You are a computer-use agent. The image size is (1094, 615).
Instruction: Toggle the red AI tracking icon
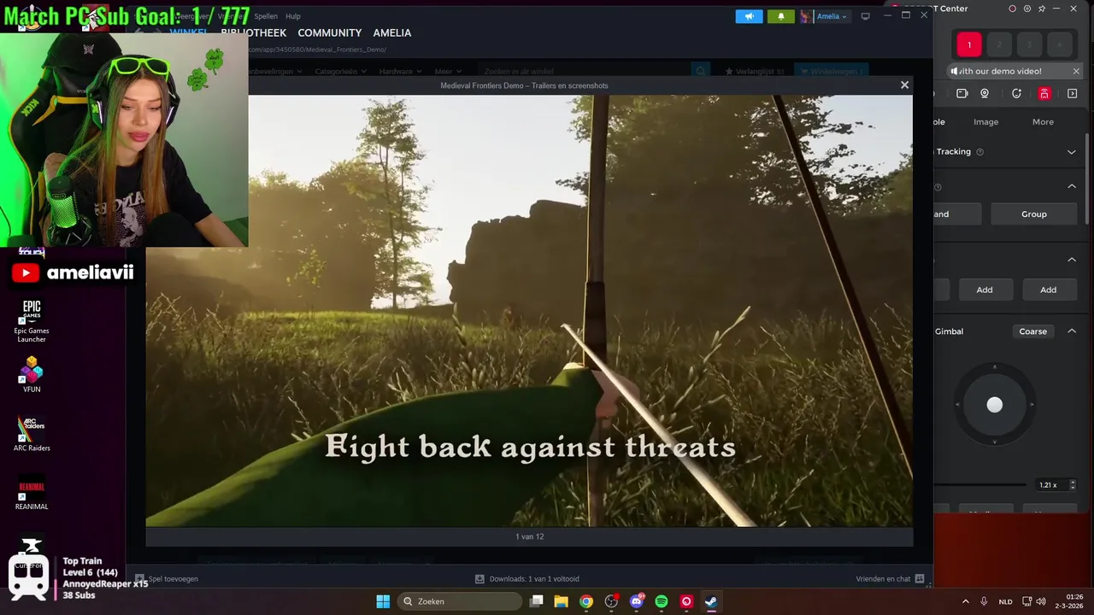pyautogui.click(x=1044, y=94)
